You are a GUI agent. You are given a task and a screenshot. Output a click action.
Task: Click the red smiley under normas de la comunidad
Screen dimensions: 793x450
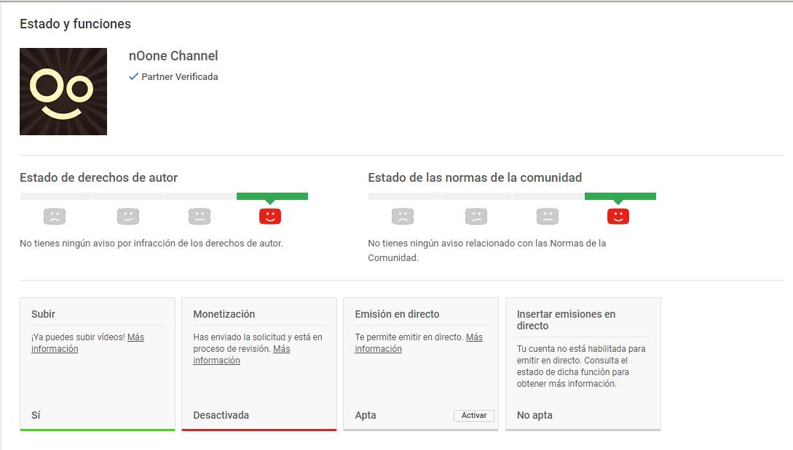click(x=618, y=216)
